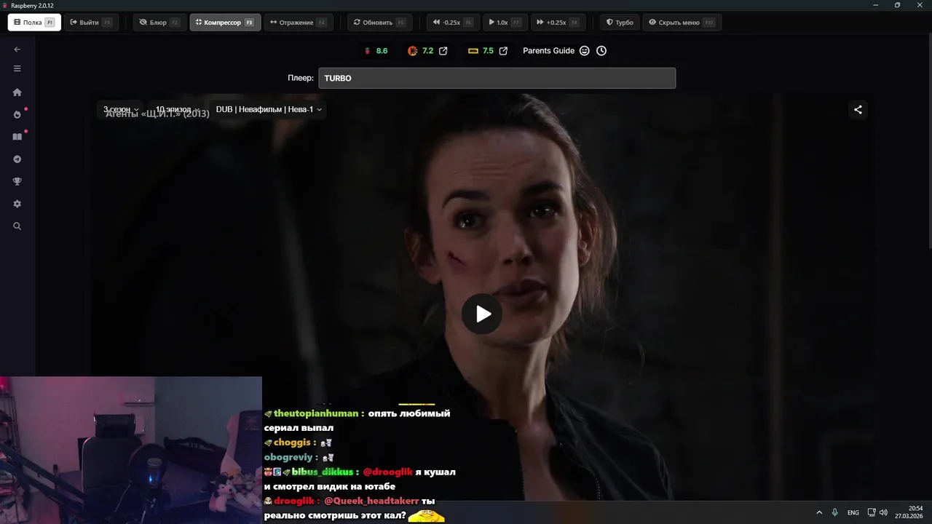
Task: Toggle the Блюр blur option
Action: click(x=159, y=23)
